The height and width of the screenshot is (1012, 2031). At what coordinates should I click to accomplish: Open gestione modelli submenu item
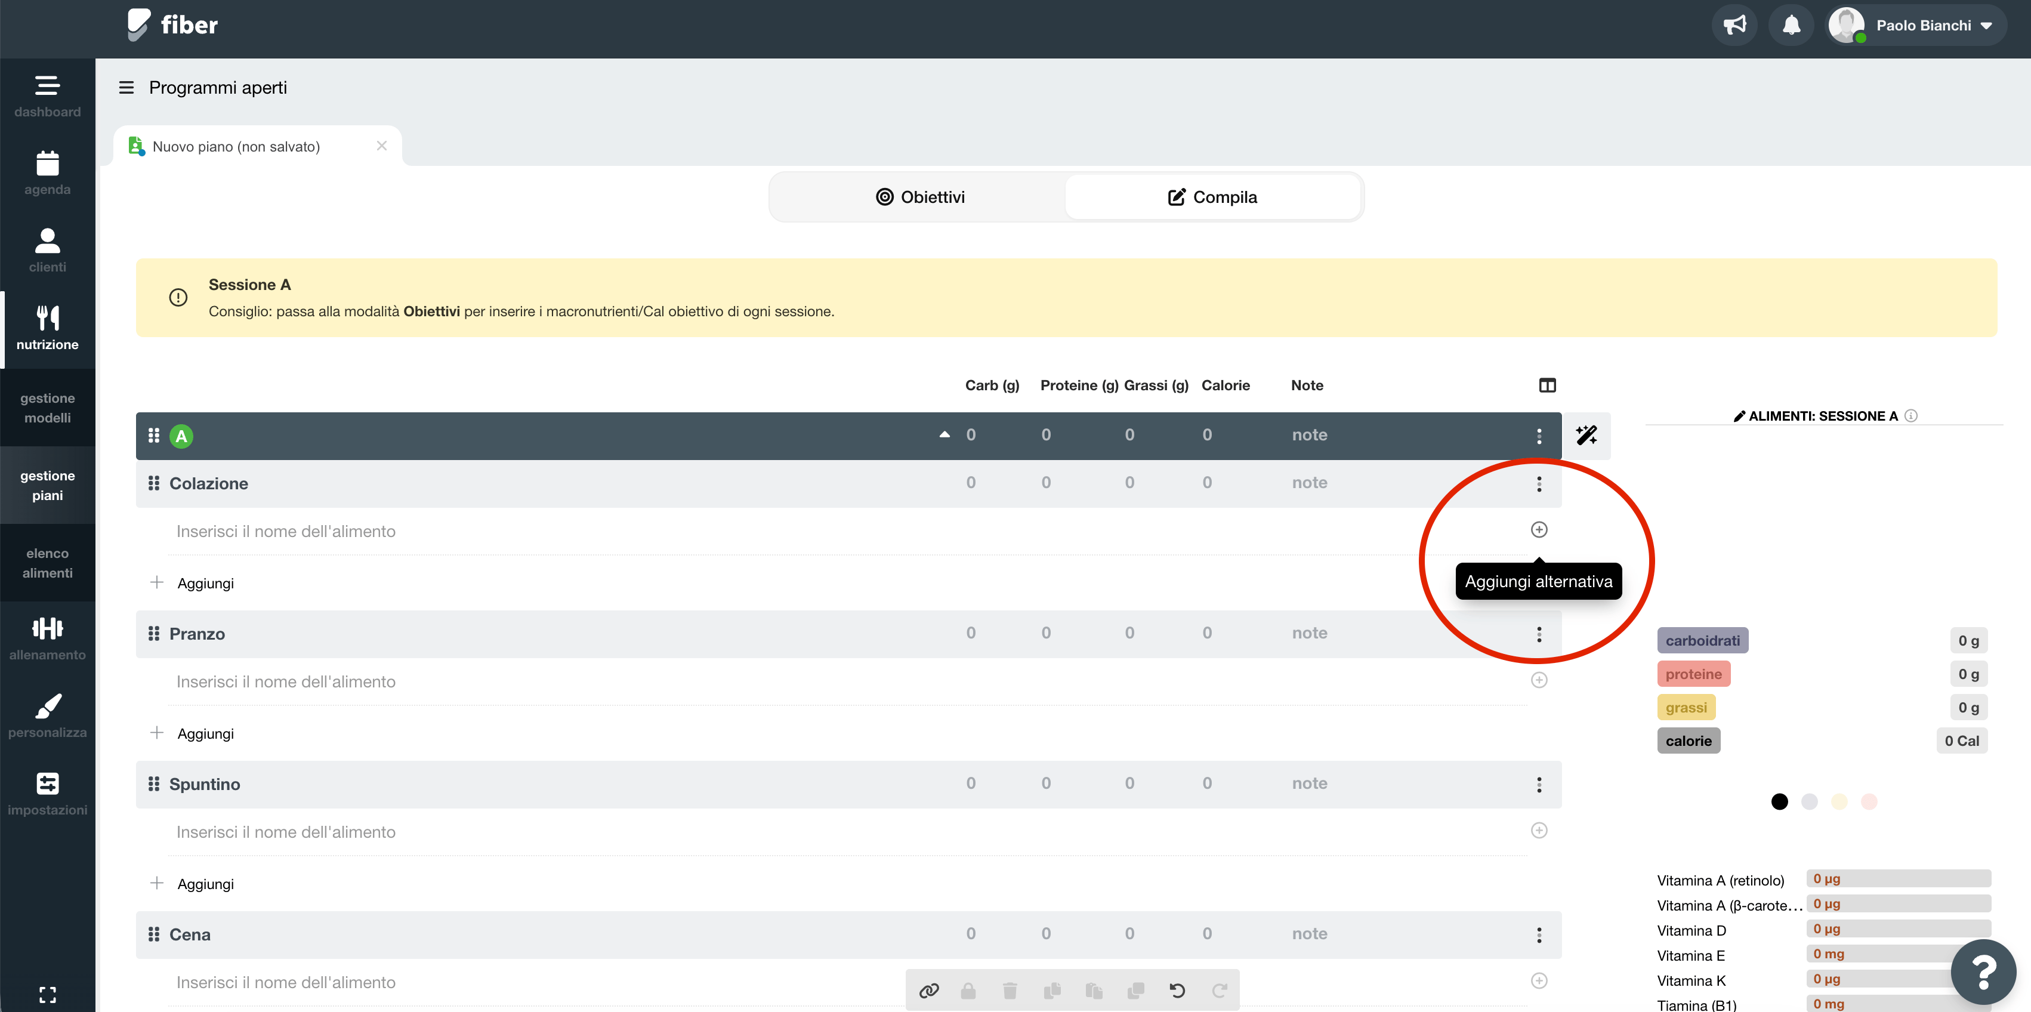(47, 408)
